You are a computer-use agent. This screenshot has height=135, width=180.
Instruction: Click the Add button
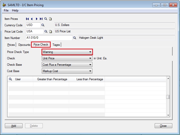tap(14, 126)
